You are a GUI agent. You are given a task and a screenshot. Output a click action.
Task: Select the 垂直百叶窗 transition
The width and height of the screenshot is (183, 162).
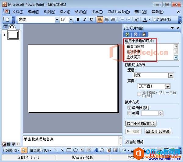(135, 47)
